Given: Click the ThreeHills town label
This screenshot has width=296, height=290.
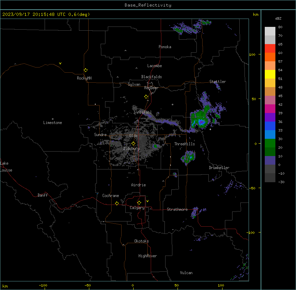Looking at the screenshot, I should coord(184,144).
